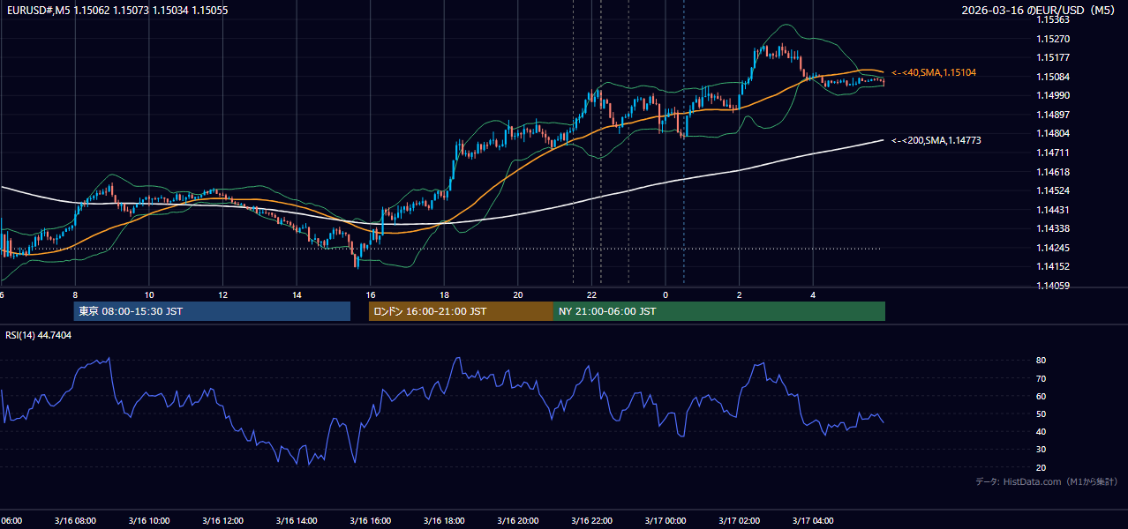Click the NY 21:00-06:00 JST session bar
Viewport: 1128px width, 529px height.
pyautogui.click(x=719, y=311)
